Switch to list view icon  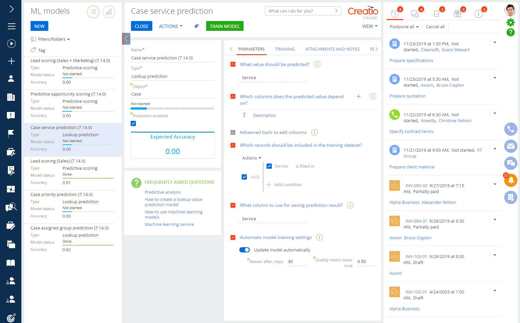pos(93,12)
